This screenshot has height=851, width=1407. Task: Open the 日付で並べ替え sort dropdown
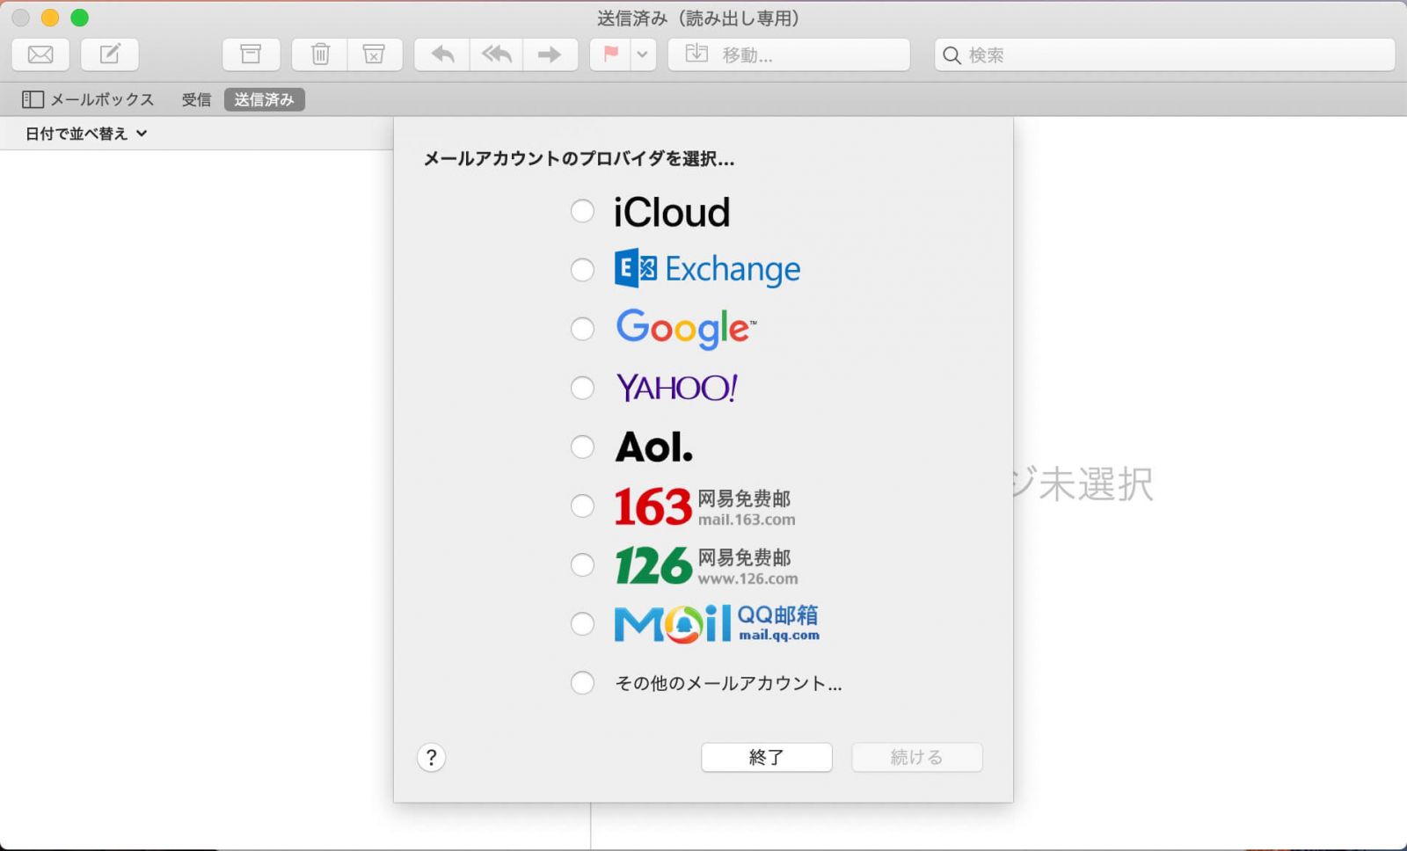tap(82, 133)
